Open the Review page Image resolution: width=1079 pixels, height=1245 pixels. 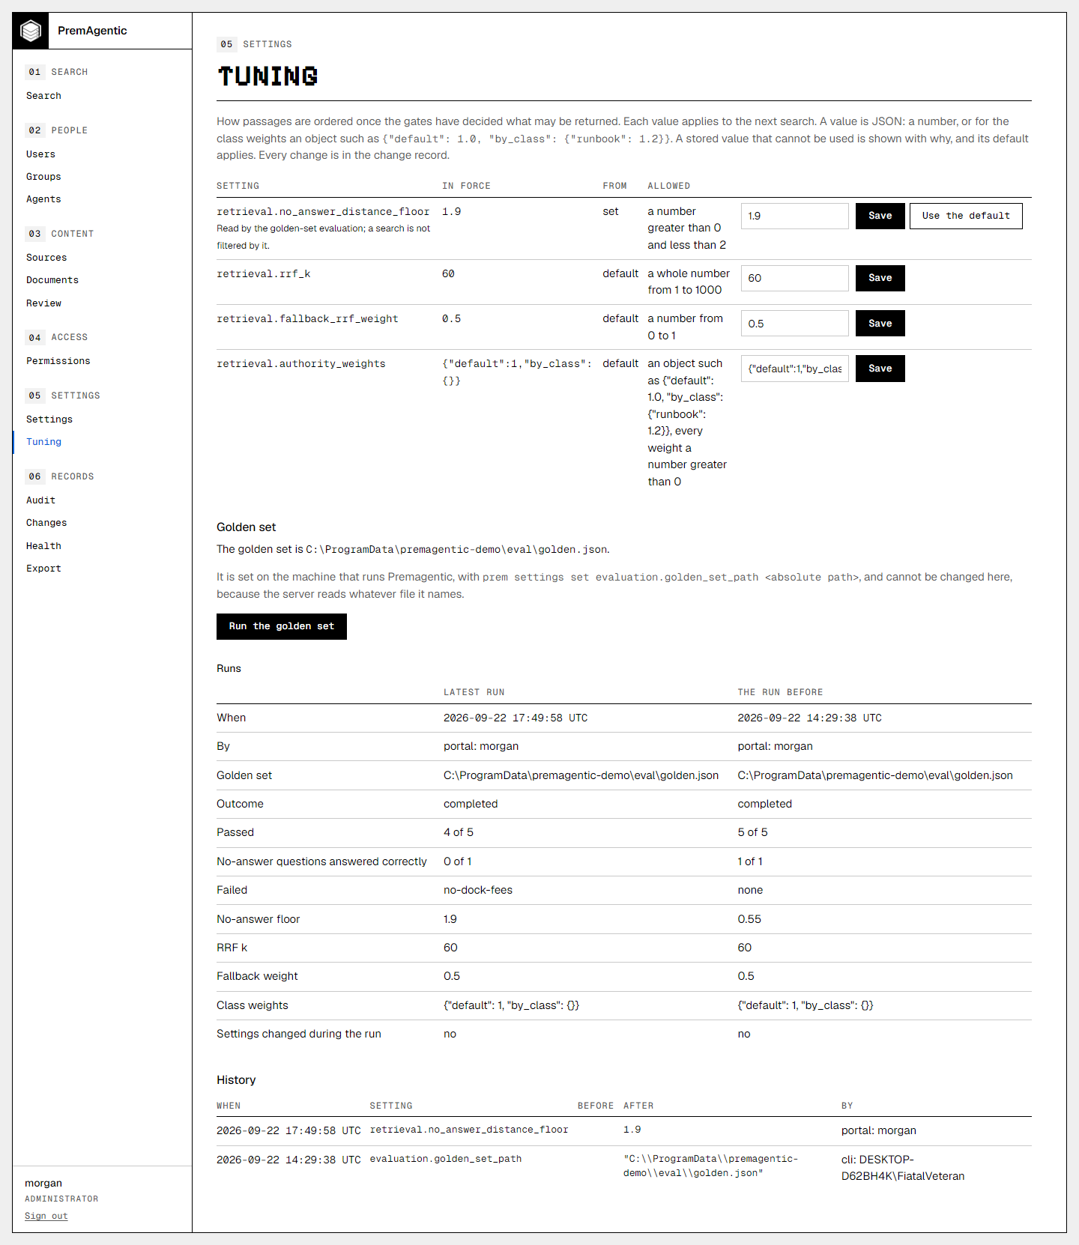[44, 303]
